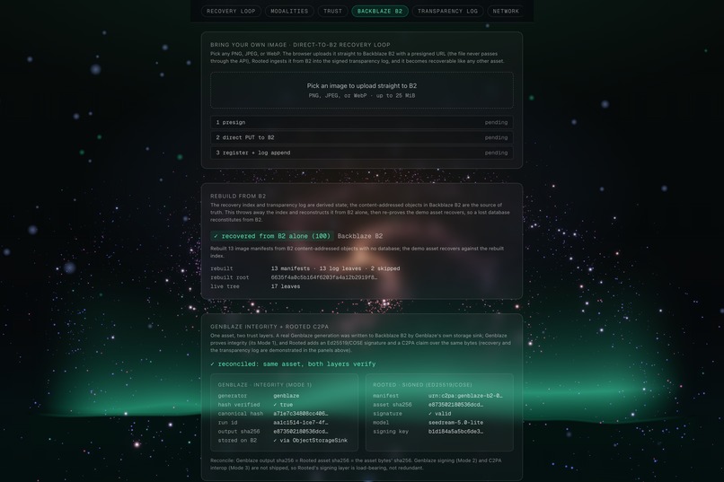
Task: Click the '1 presign' step row
Action: pos(361,122)
